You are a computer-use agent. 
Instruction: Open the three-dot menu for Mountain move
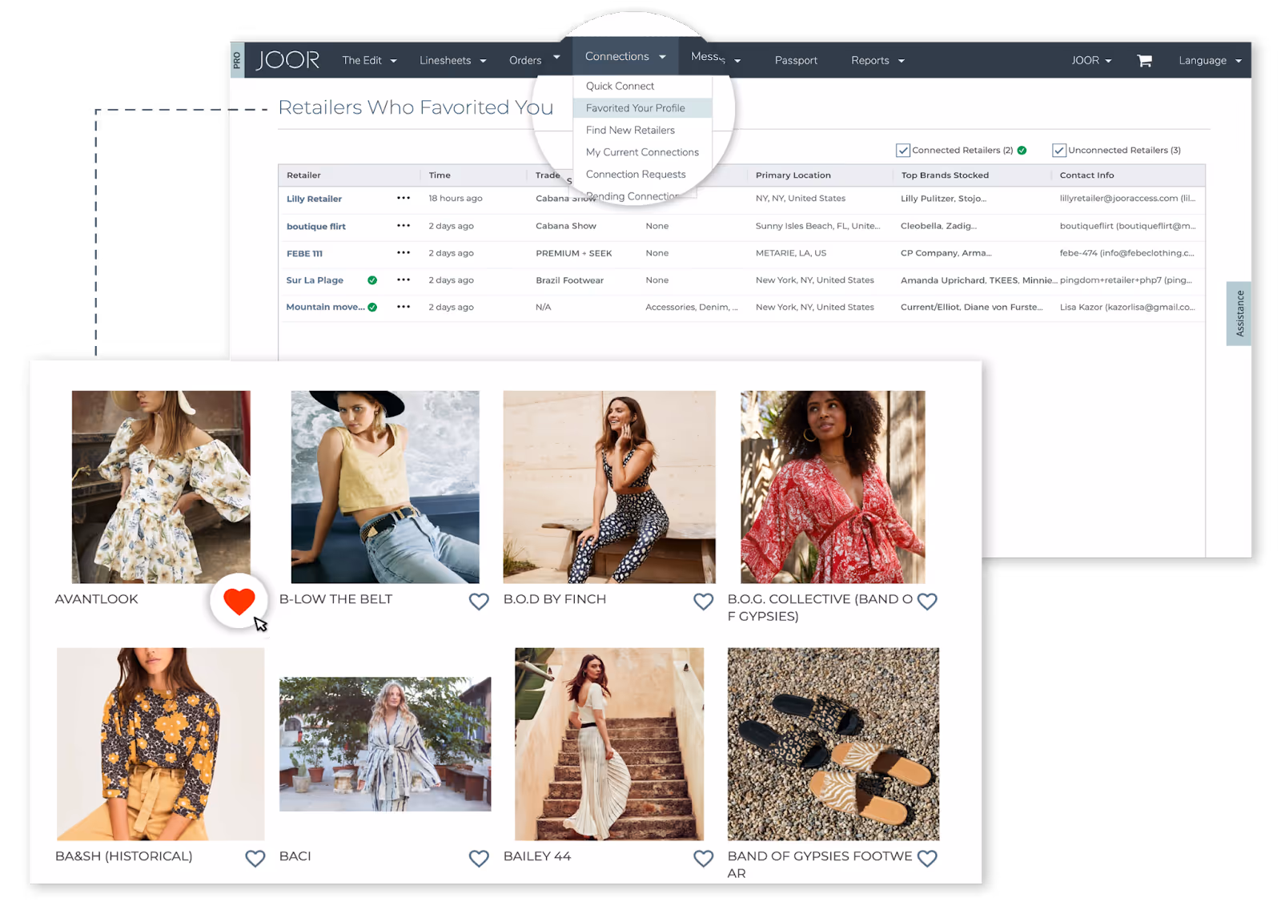404,307
